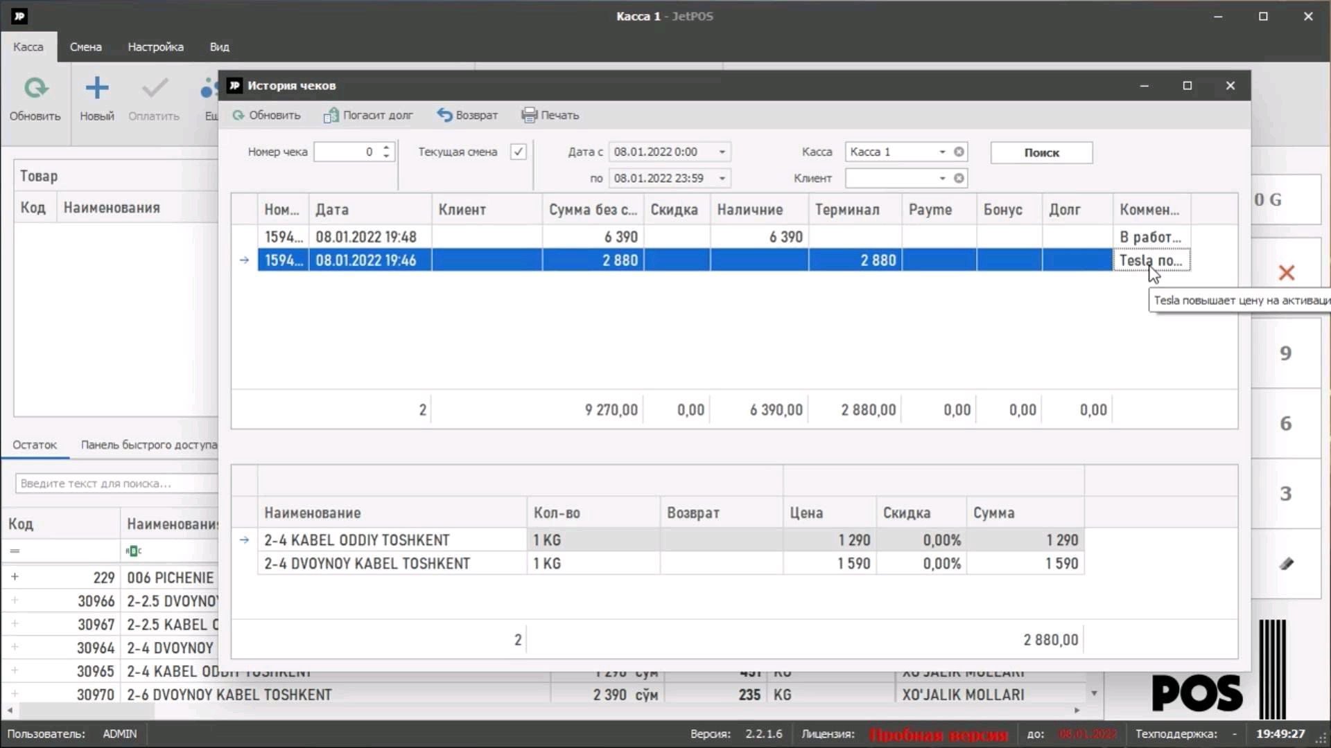The height and width of the screenshot is (748, 1331).
Task: Increment the Номер чека spinner up arrow
Action: coord(386,147)
